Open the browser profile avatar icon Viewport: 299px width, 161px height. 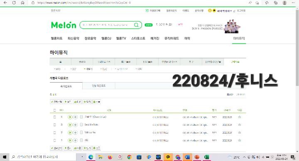pos(285,2)
